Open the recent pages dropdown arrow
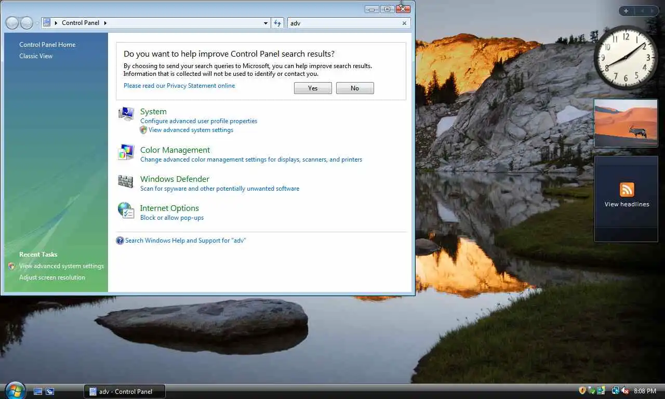This screenshot has height=399, width=665. (x=37, y=23)
